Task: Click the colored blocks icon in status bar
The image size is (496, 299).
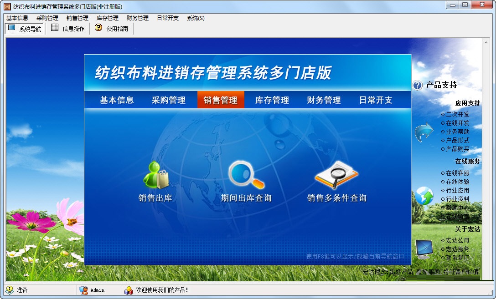Action: click(x=129, y=290)
